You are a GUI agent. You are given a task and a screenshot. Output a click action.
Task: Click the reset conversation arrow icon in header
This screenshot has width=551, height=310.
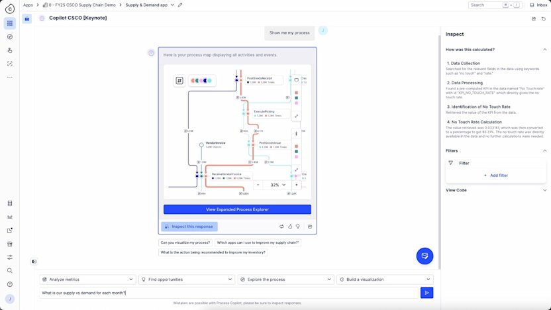pyautogui.click(x=544, y=19)
